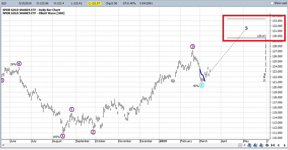Click the circled wave 1 marker near September
Image resolution: width=288 pixels, height=150 pixels.
(x=72, y=110)
